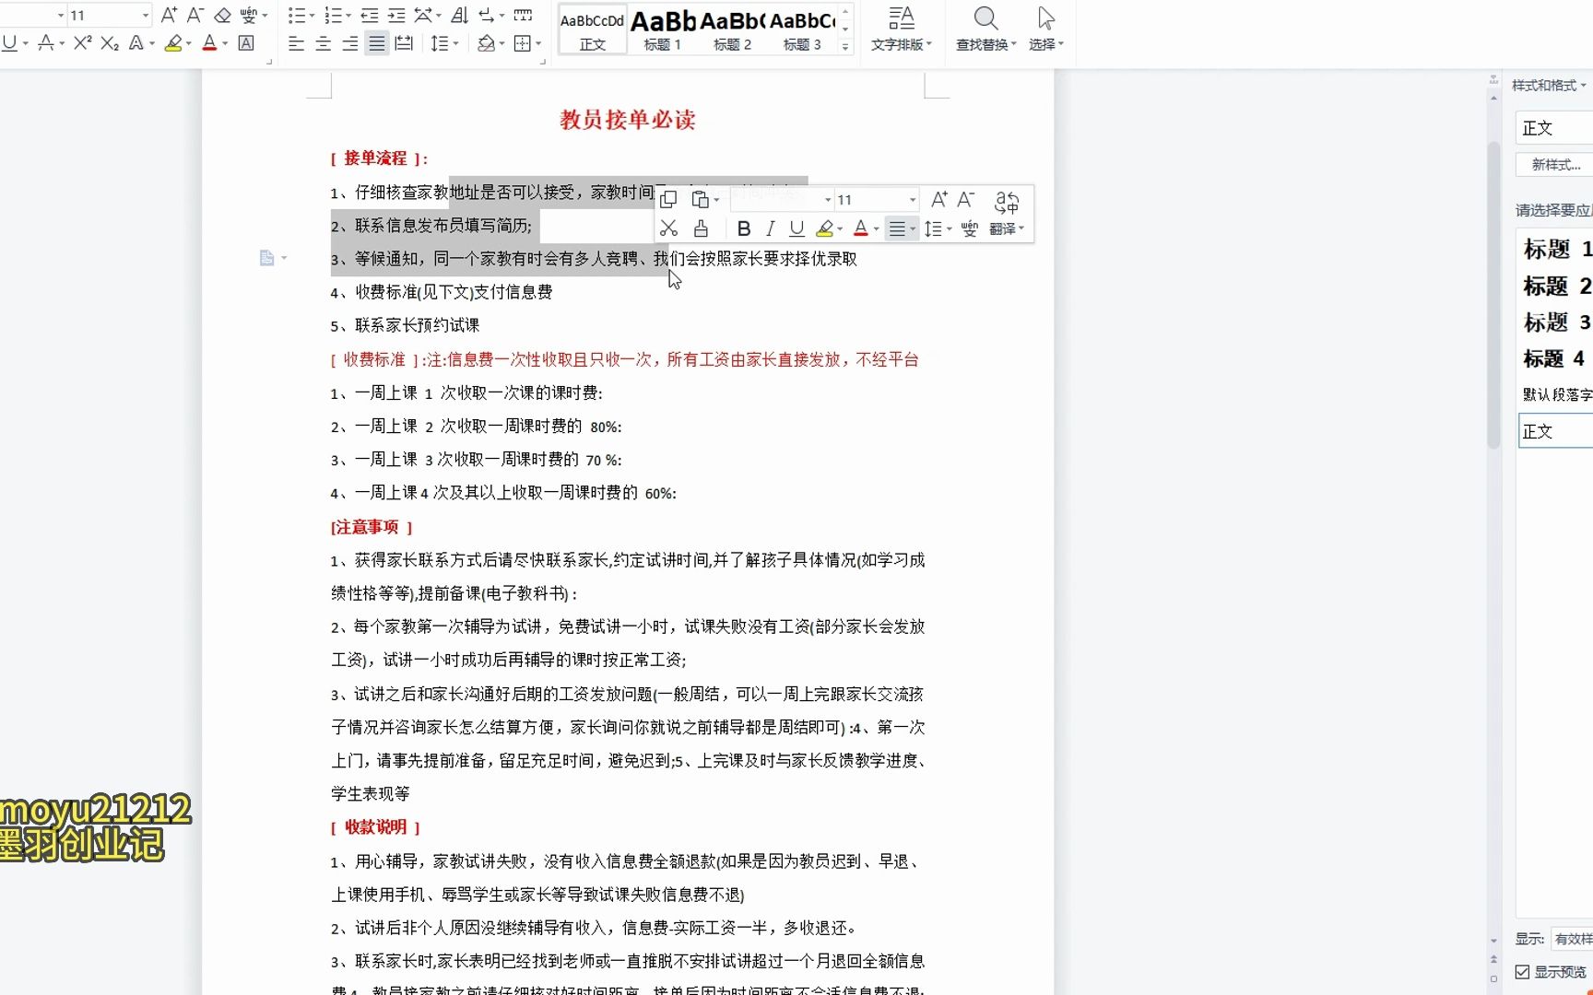Viewport: 1593px width, 995px height.
Task: Toggle 显示预览 checkbox
Action: click(1522, 972)
